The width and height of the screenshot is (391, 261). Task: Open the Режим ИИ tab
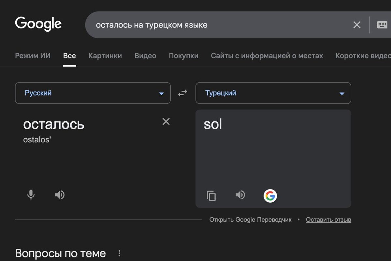33,56
